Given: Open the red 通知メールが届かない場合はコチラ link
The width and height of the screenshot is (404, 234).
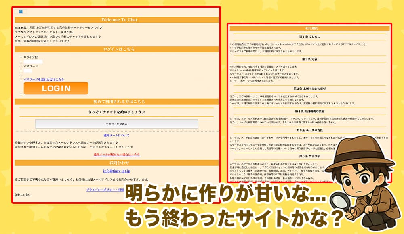Looking at the screenshot, I should point(116,154).
